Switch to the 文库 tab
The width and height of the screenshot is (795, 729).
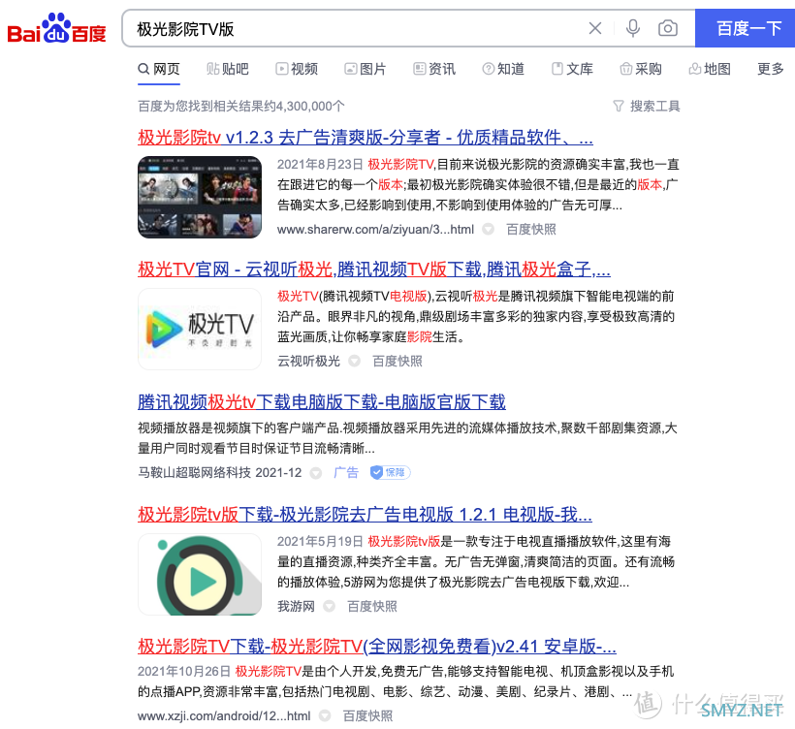(572, 69)
